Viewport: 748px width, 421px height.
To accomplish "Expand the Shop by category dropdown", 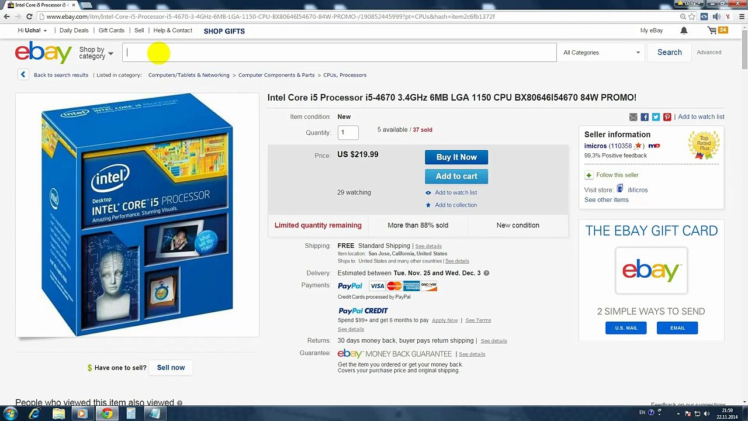I will [96, 53].
